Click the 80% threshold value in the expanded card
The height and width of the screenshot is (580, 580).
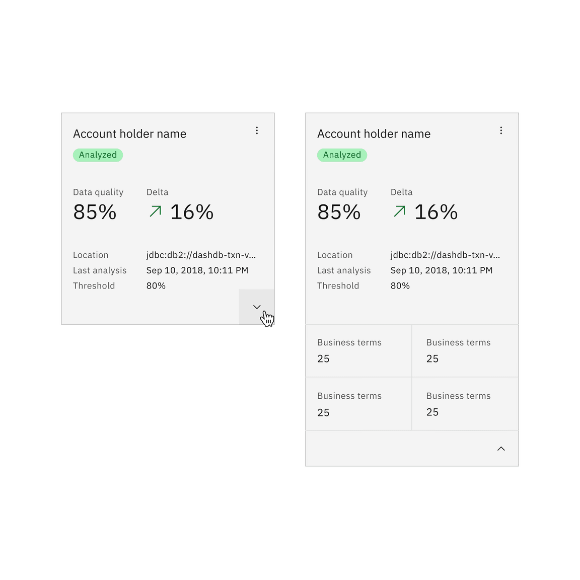pos(400,286)
